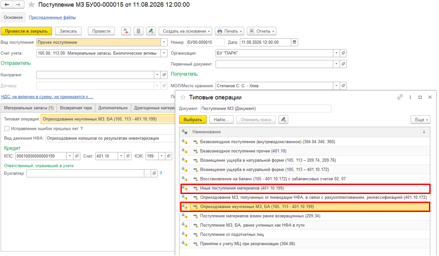Open form icon beside Организация field
This screenshot has height=256, width=439.
(343, 53)
